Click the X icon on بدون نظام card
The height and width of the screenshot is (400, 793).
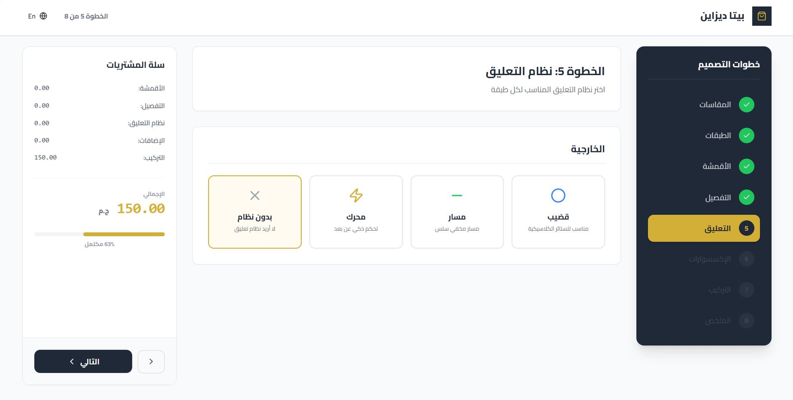254,196
